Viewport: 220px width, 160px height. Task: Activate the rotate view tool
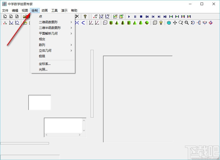(x=192, y=22)
